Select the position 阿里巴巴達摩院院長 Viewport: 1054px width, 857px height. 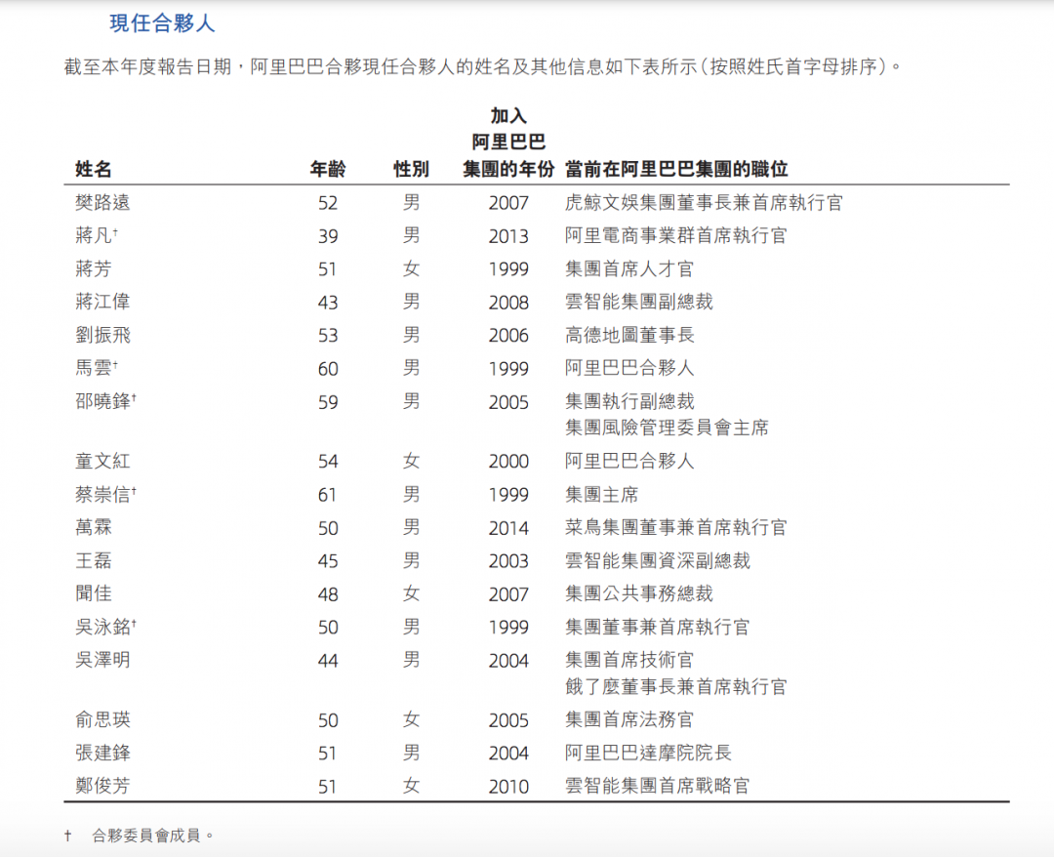tap(648, 753)
